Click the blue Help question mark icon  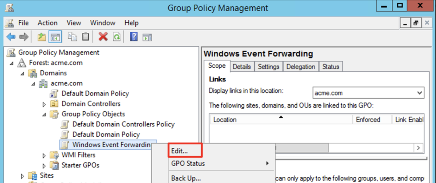[x=134, y=37]
